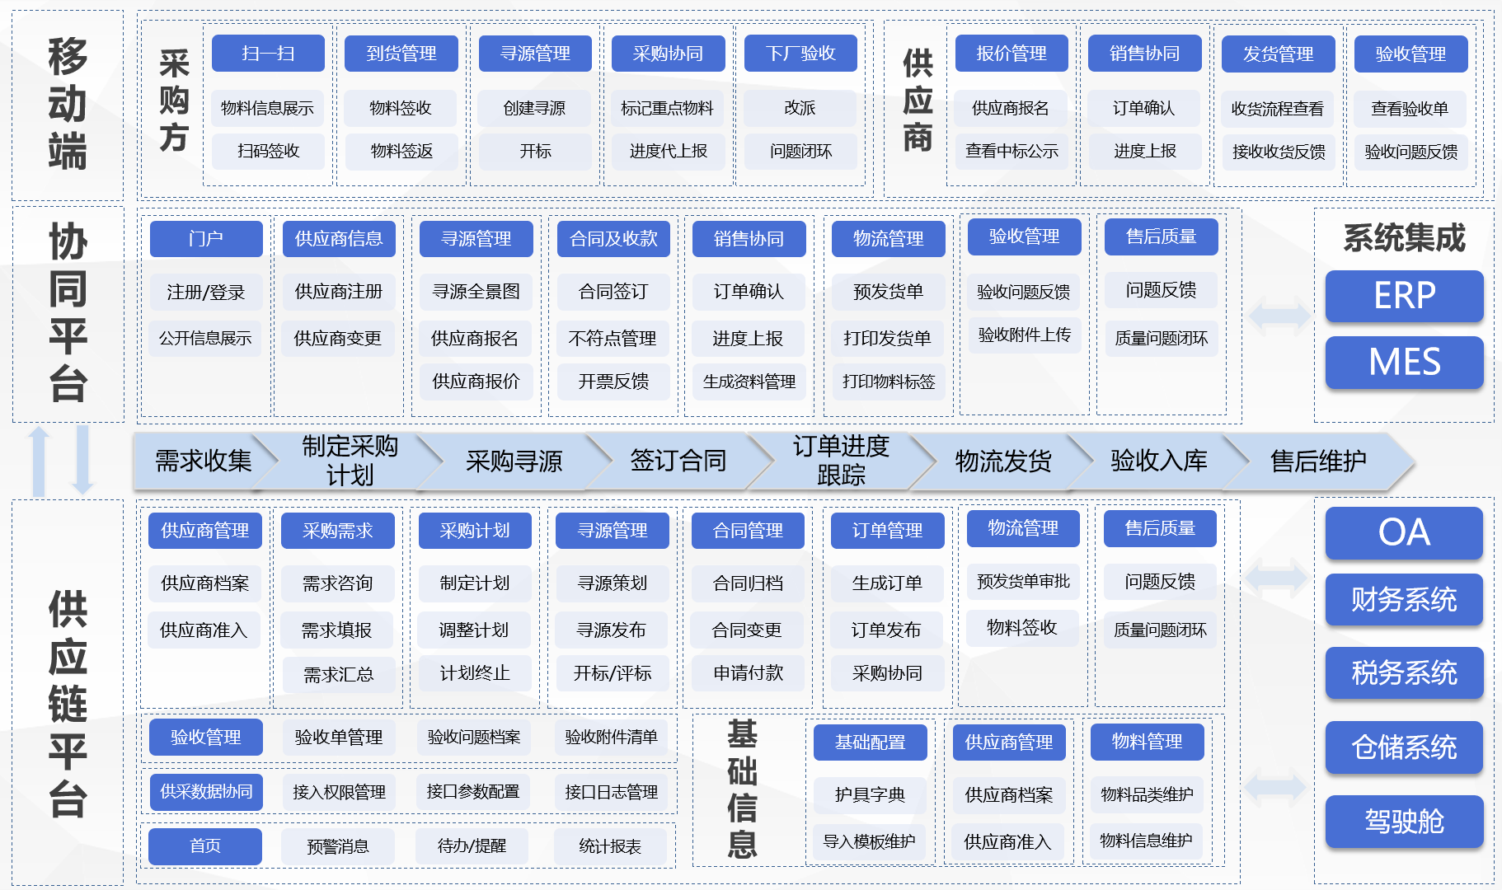Select the 签订合同 flow step
1502x890 pixels.
[678, 461]
